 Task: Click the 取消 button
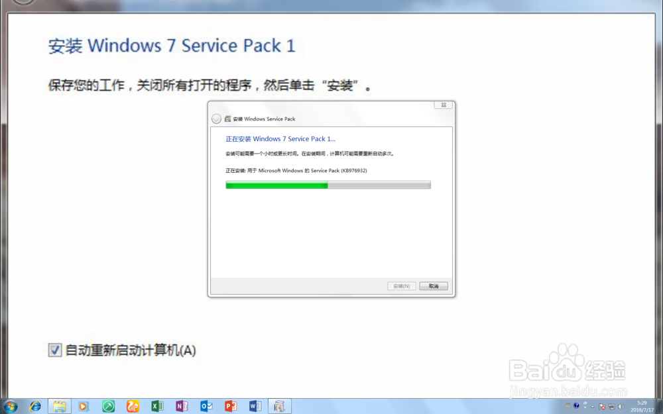434,286
